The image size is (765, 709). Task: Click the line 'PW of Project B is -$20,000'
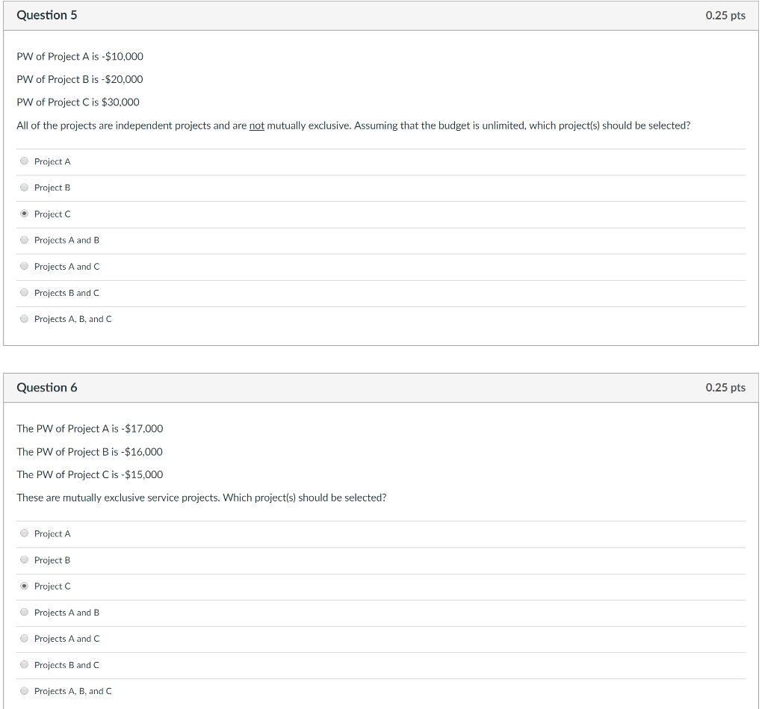point(80,79)
